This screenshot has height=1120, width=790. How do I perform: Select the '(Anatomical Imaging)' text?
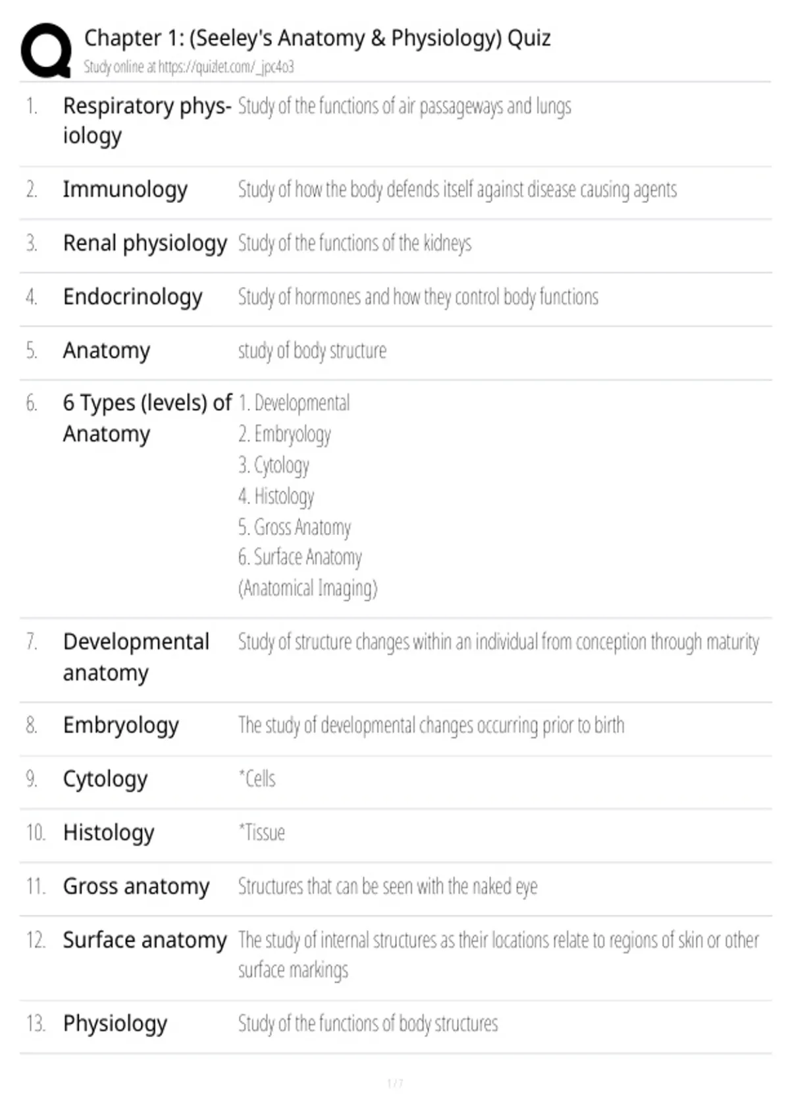pos(307,588)
